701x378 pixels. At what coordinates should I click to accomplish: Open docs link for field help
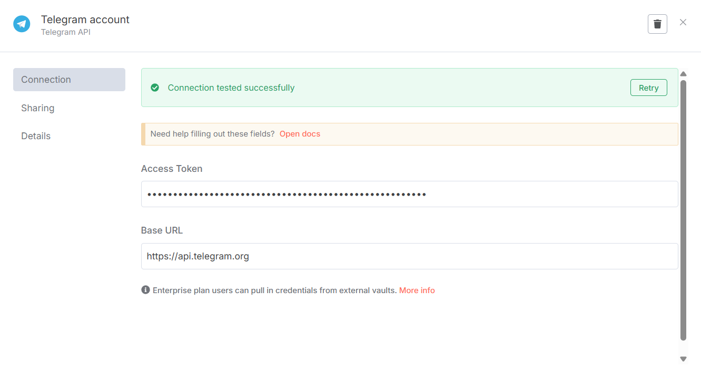300,134
